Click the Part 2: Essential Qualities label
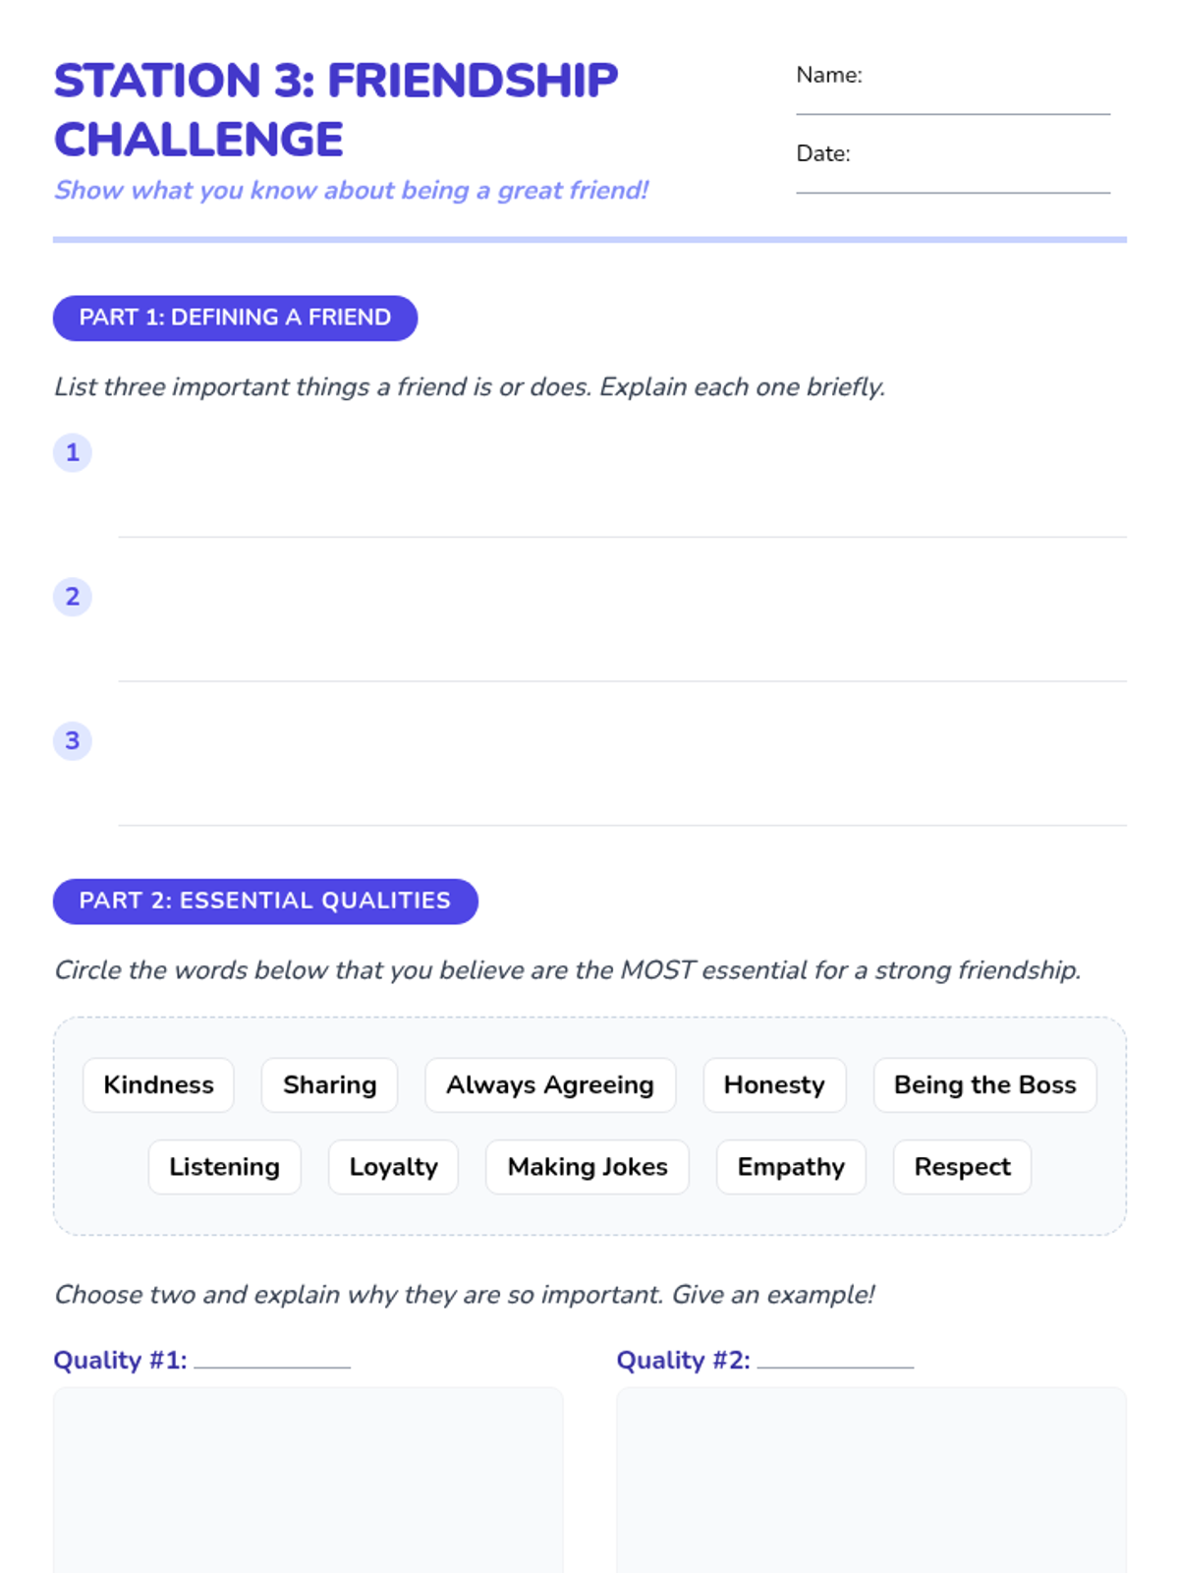 point(265,901)
